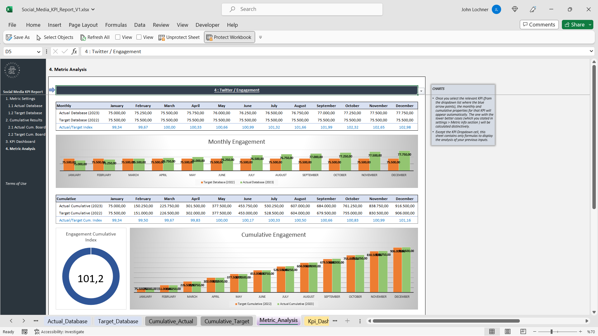Go to the 3. KPI Dashboard link
Image resolution: width=598 pixels, height=336 pixels.
point(20,142)
